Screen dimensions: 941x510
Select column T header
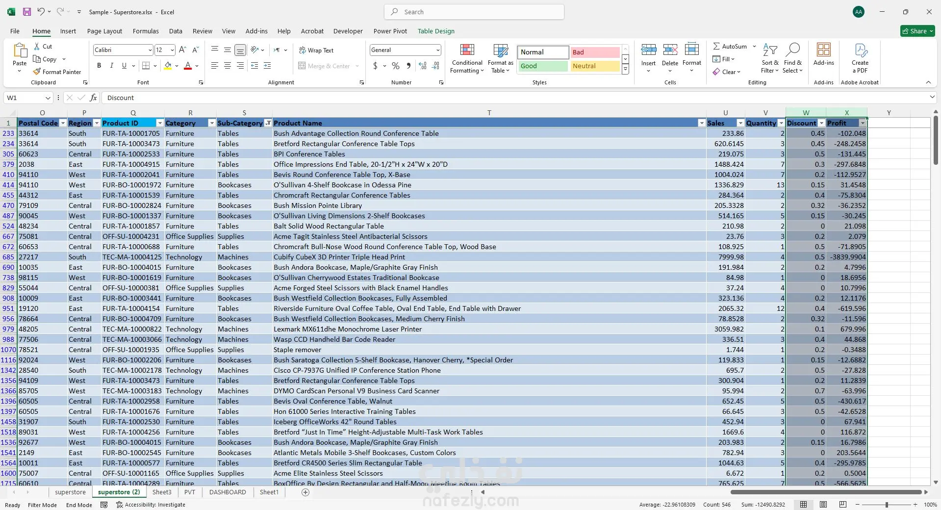pos(489,113)
